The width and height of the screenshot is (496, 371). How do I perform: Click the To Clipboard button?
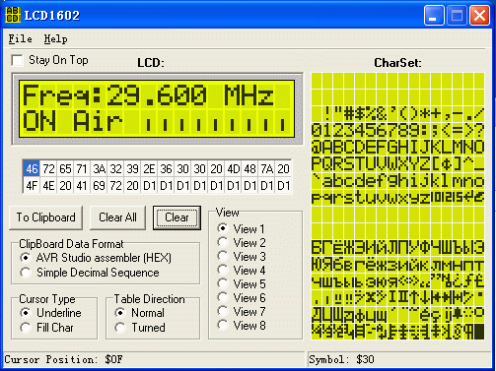[46, 217]
